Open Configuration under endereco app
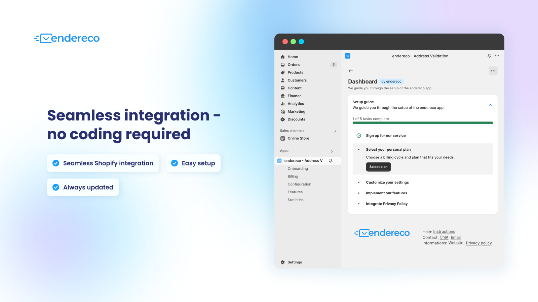538x302 pixels. (299, 184)
